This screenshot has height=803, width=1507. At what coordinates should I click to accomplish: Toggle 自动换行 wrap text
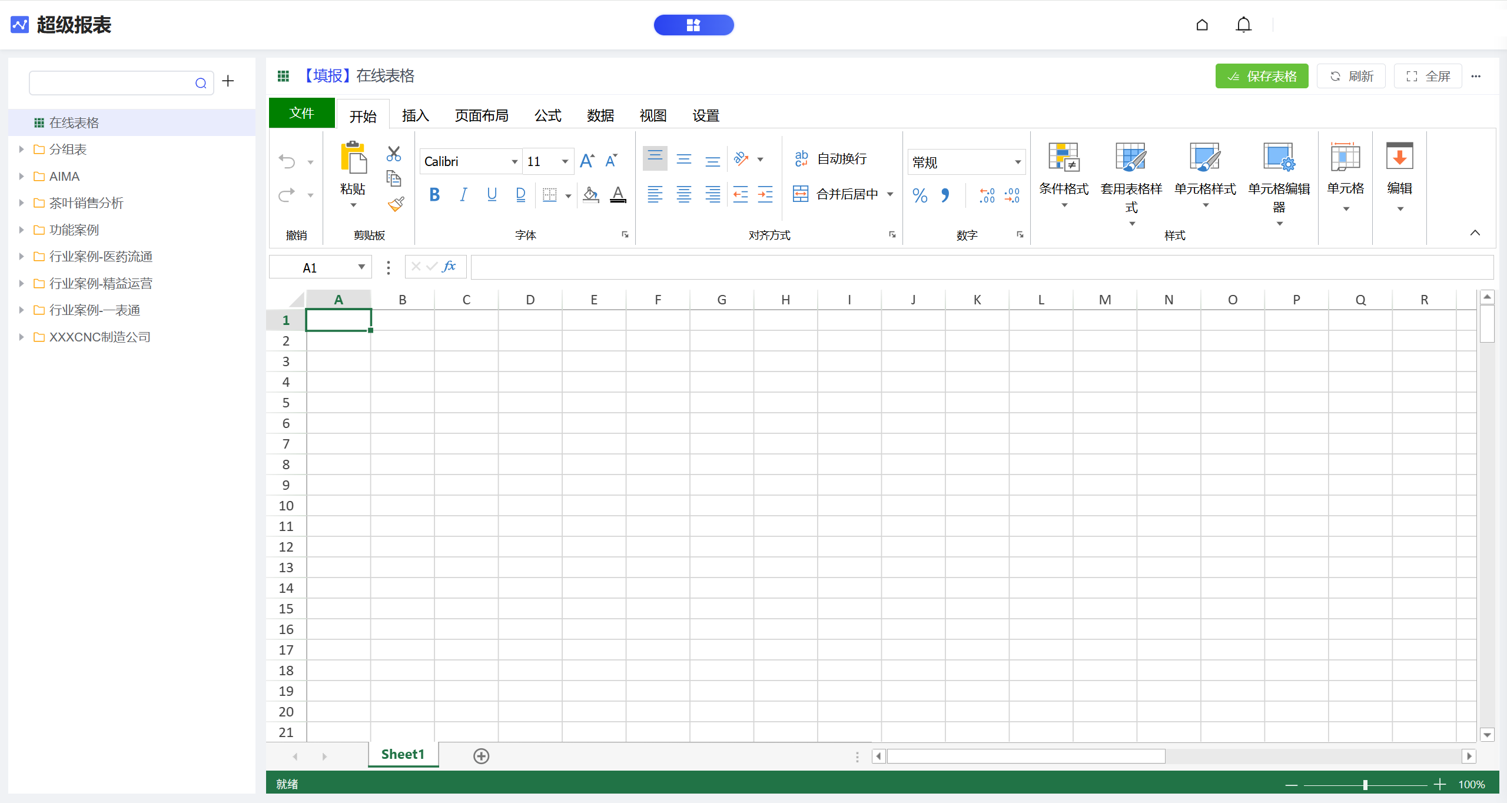coord(831,159)
